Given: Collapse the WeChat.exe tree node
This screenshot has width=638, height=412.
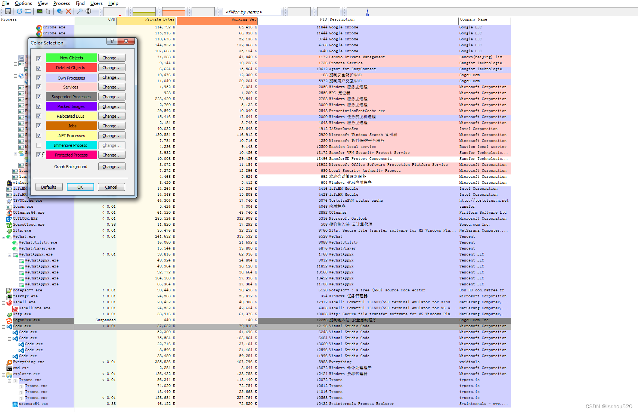Looking at the screenshot, I should [x=3, y=237].
